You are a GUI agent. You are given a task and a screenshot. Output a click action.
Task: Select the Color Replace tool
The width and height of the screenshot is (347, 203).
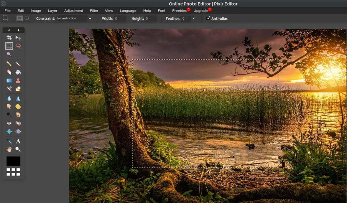point(9,89)
